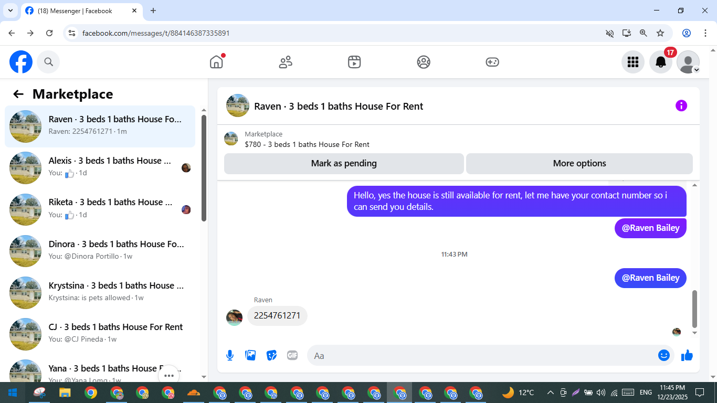Choose a sticker icon
Image resolution: width=717 pixels, height=403 pixels.
pos(271,355)
